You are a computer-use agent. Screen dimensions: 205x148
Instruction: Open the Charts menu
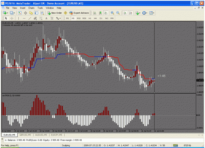pyautogui.click(x=31, y=8)
